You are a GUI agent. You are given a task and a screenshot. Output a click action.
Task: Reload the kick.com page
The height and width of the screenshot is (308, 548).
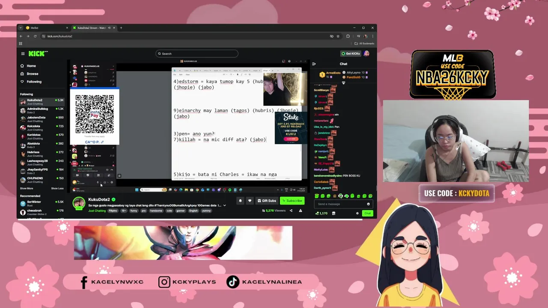coord(35,36)
